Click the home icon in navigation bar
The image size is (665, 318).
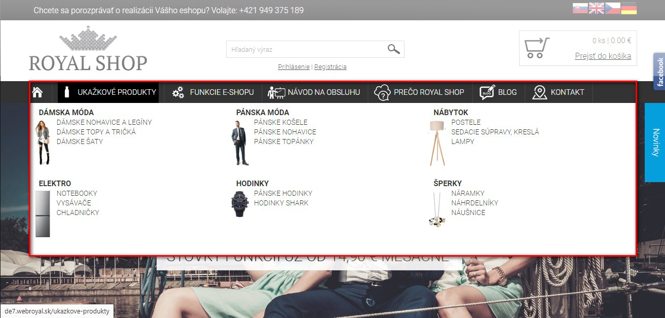(38, 92)
